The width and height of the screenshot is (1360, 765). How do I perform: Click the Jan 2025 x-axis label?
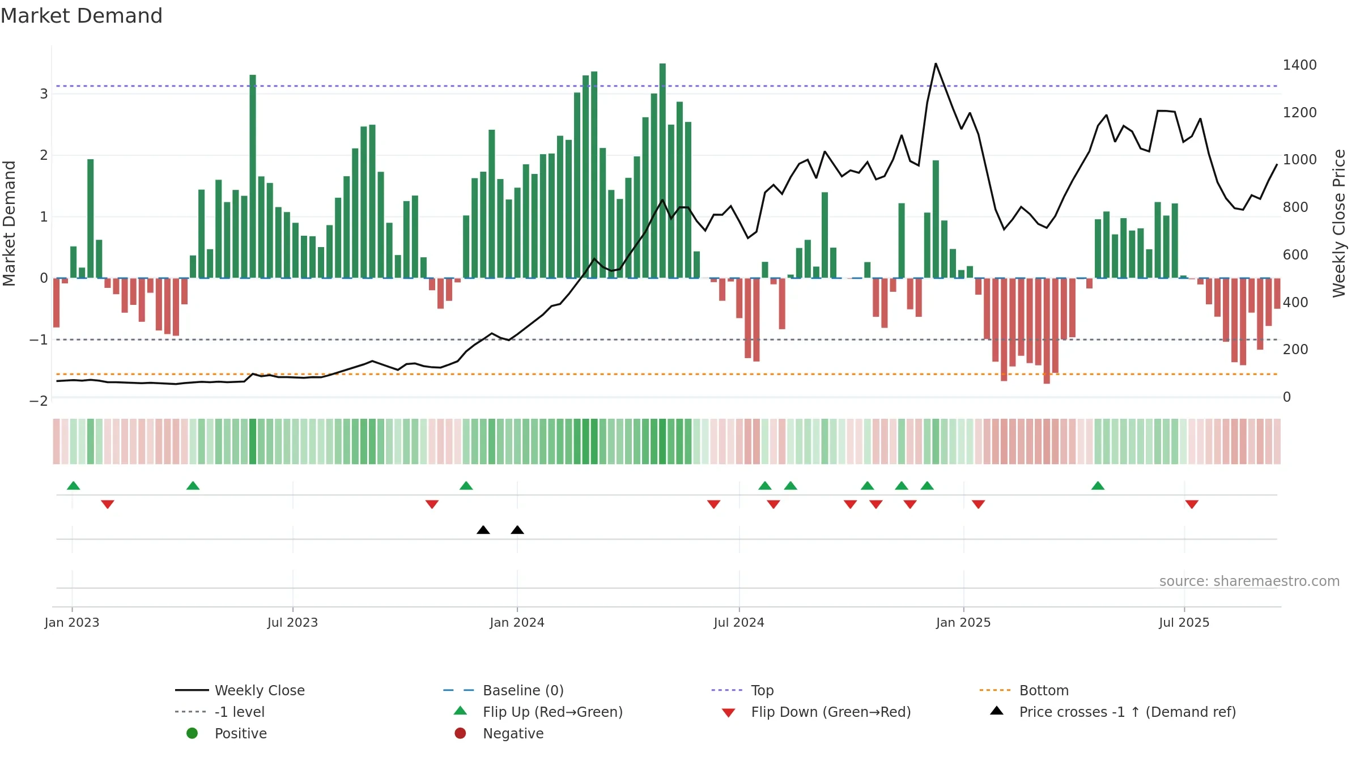tap(963, 623)
